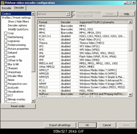Open Show / hide filters page
Image resolution: width=137 pixels, height=134 pixels.
[x=18, y=21]
